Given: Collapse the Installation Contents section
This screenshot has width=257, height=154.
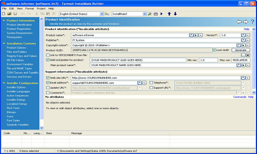Looking at the screenshot, I should pyautogui.click(x=4, y=43).
